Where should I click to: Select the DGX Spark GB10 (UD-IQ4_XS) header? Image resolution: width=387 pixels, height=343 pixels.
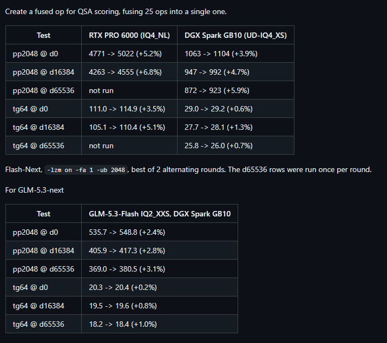(235, 35)
